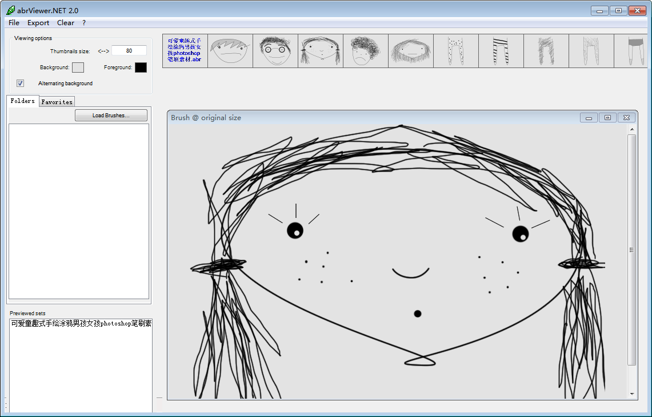This screenshot has height=417, width=652.
Task: Select the pigtail girl face brush thumbnail
Action: (321, 51)
